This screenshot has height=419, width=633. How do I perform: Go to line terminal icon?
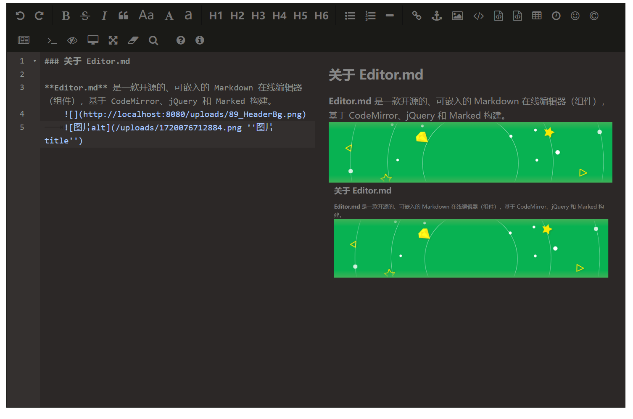point(52,40)
